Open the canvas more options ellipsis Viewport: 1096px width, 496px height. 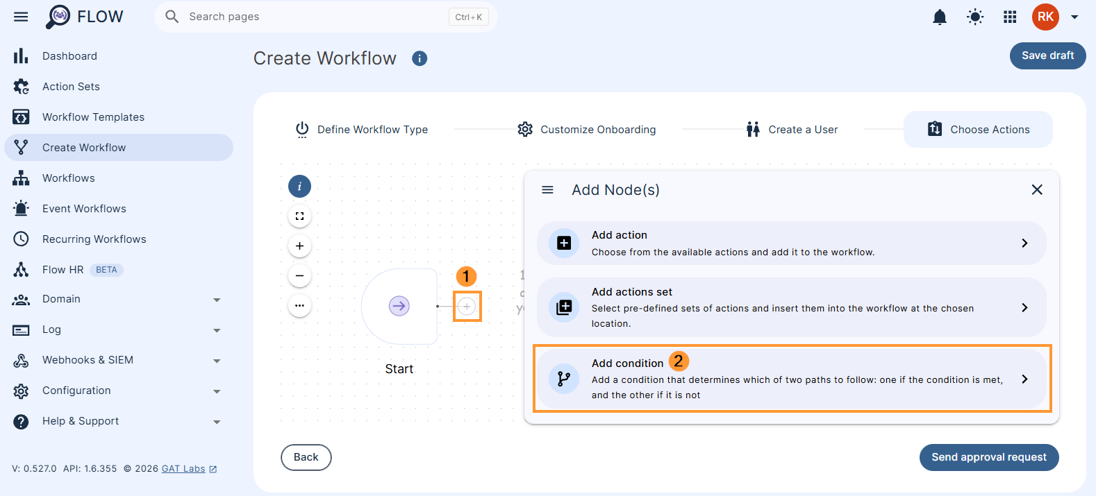(299, 305)
